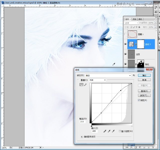Click the Photoshop document icon in title bar
This screenshot has width=160, height=150.
pyautogui.click(x=3, y=3)
